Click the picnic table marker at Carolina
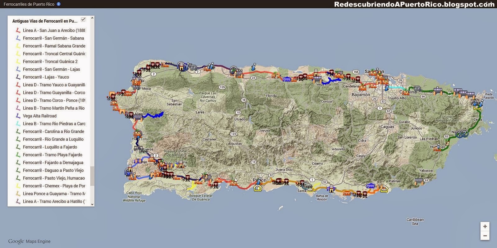The image size is (497, 248). coord(417,89)
